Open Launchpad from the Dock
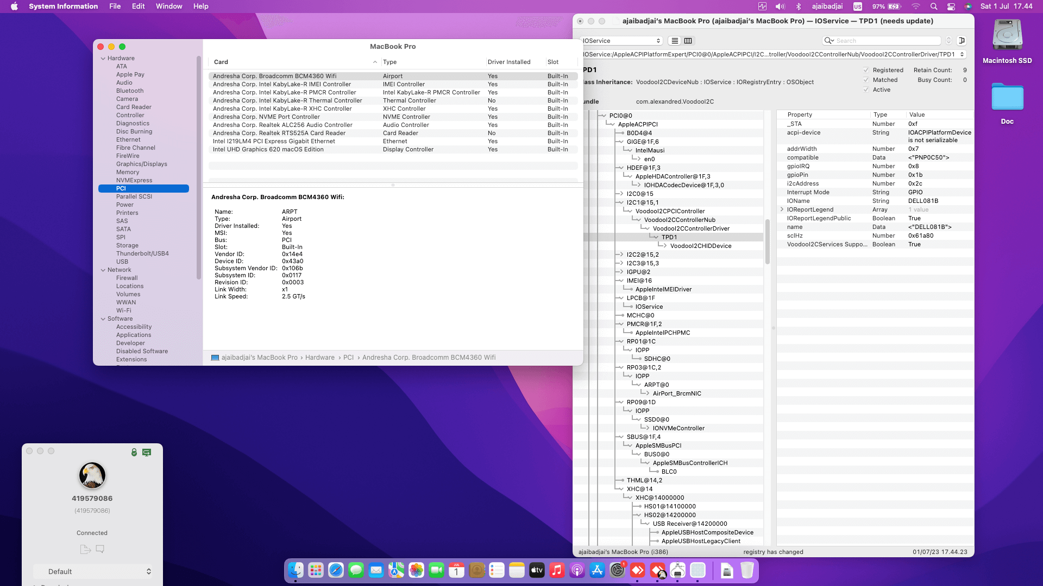Image resolution: width=1043 pixels, height=586 pixels. coord(316,570)
